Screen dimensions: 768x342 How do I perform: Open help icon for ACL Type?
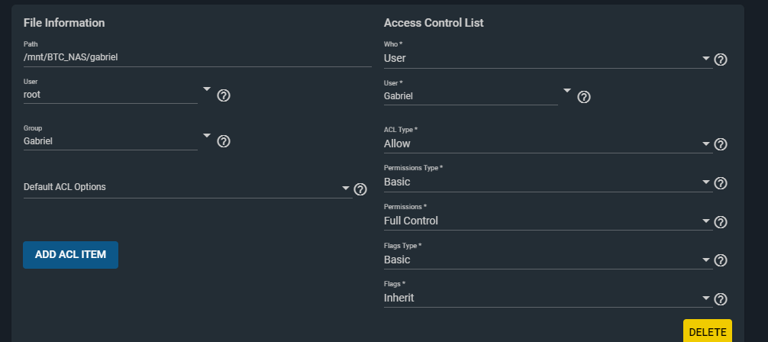tap(720, 144)
